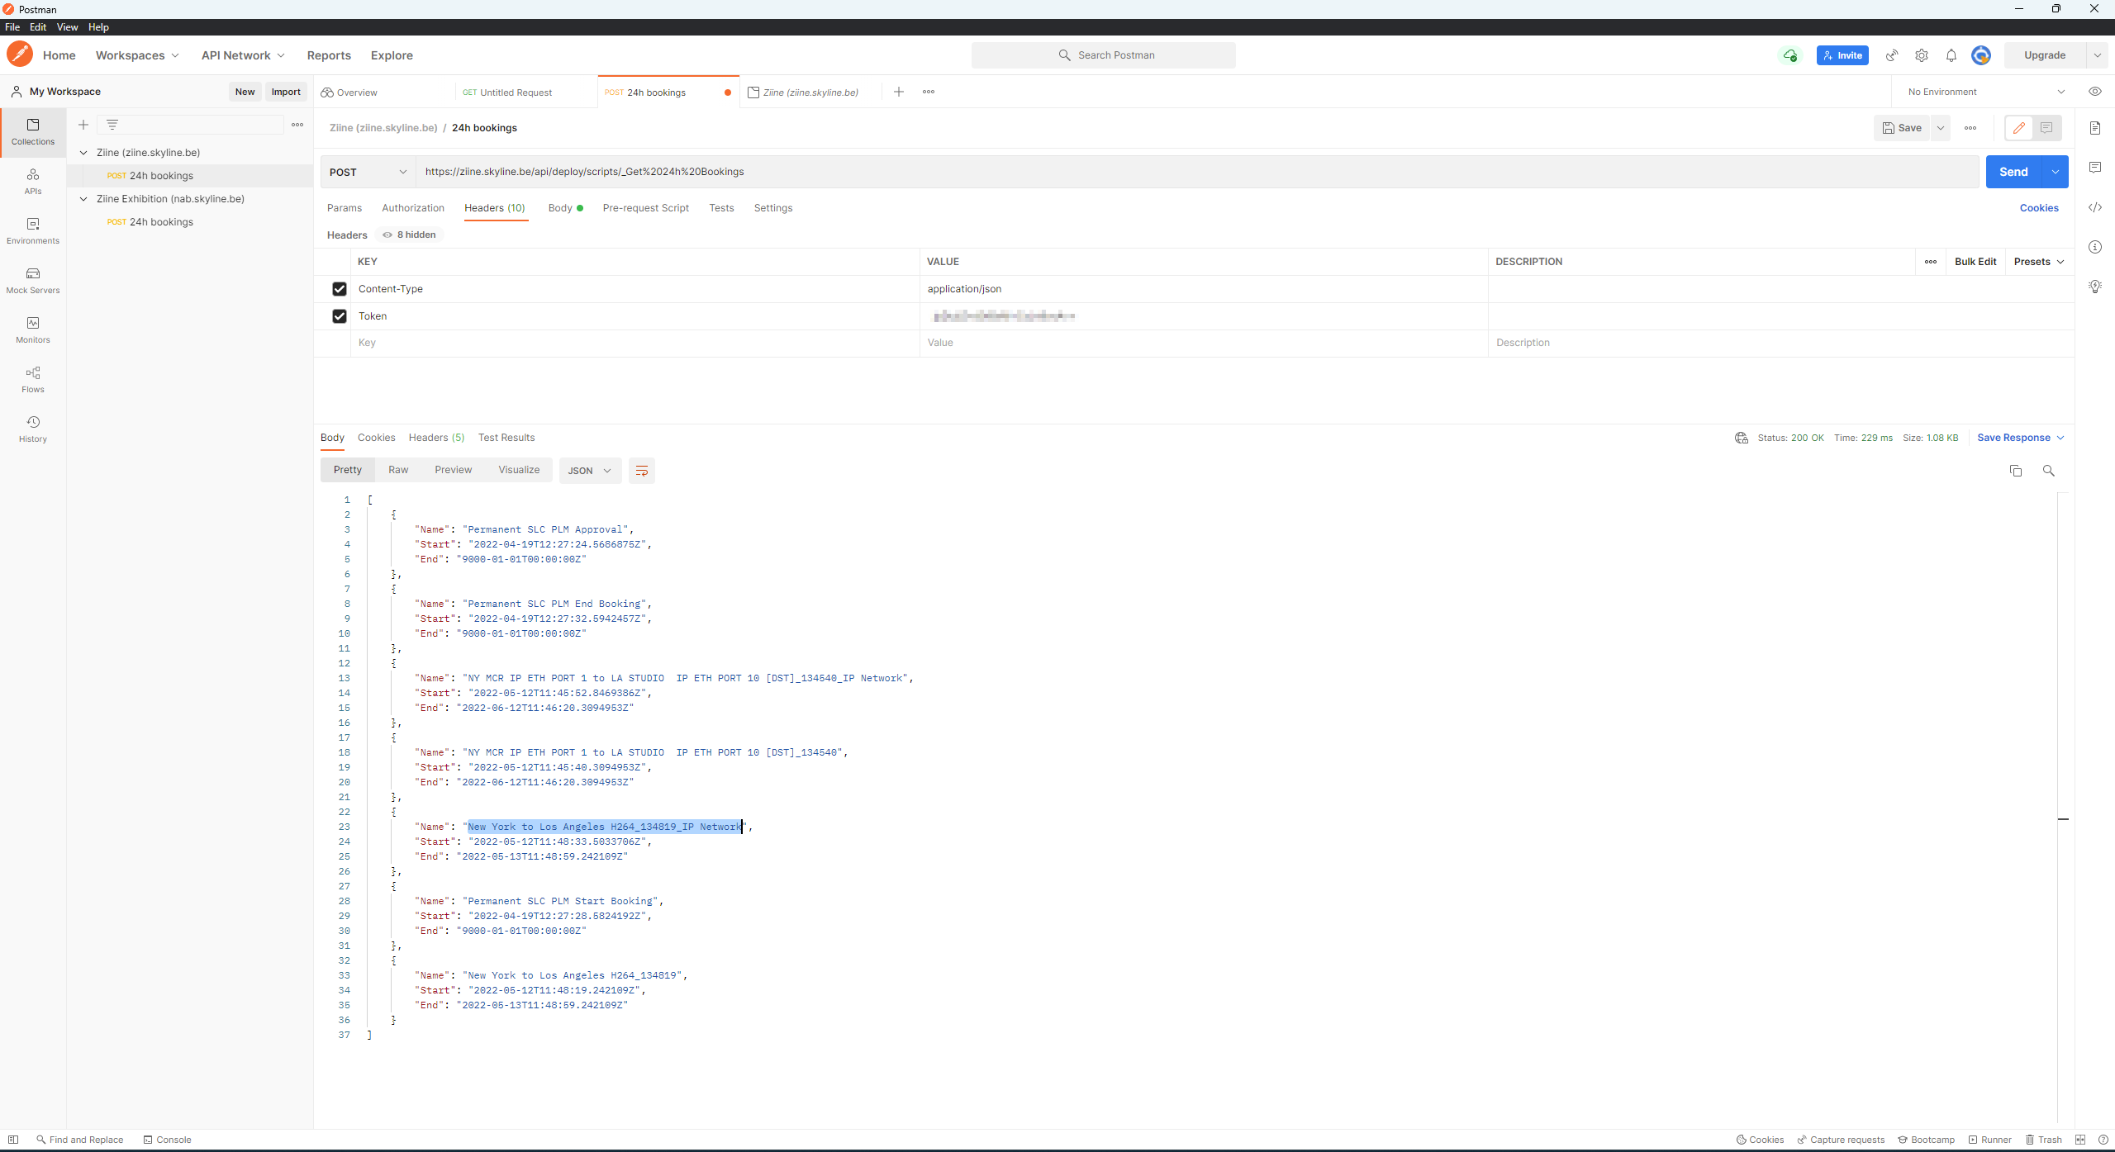Uncheck the Content-Type header checkbox
The width and height of the screenshot is (2115, 1152).
pos(340,289)
